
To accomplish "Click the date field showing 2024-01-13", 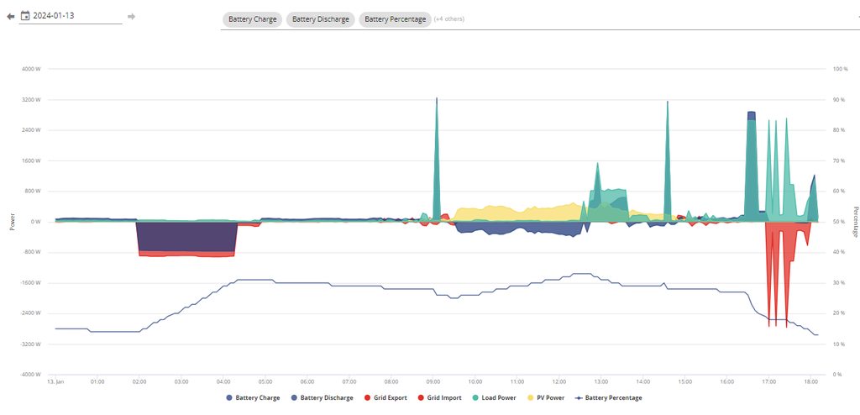I will point(76,16).
